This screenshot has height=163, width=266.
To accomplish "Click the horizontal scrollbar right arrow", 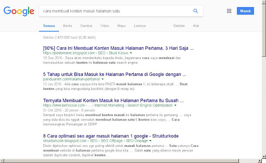I will tap(260, 161).
